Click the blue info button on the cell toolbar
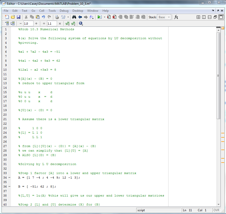The width and height of the screenshot is (226, 214). (80, 24)
